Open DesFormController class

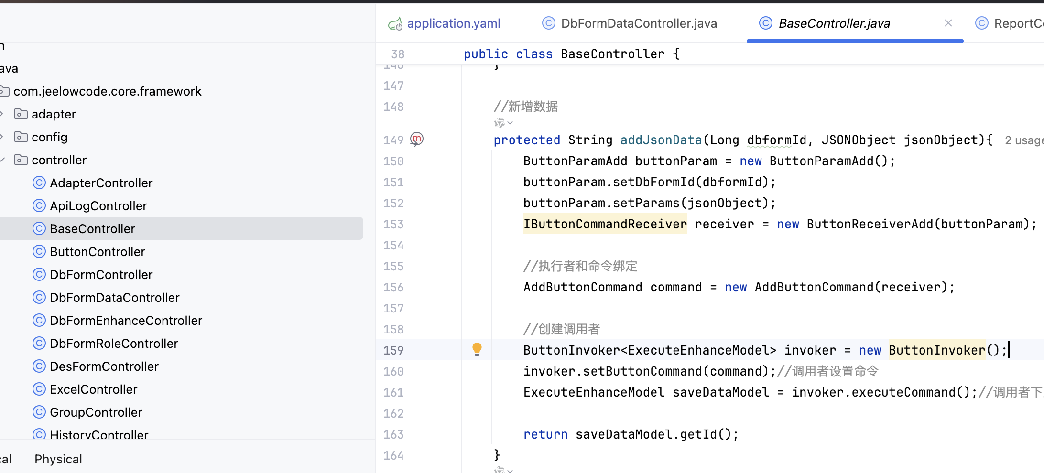104,366
